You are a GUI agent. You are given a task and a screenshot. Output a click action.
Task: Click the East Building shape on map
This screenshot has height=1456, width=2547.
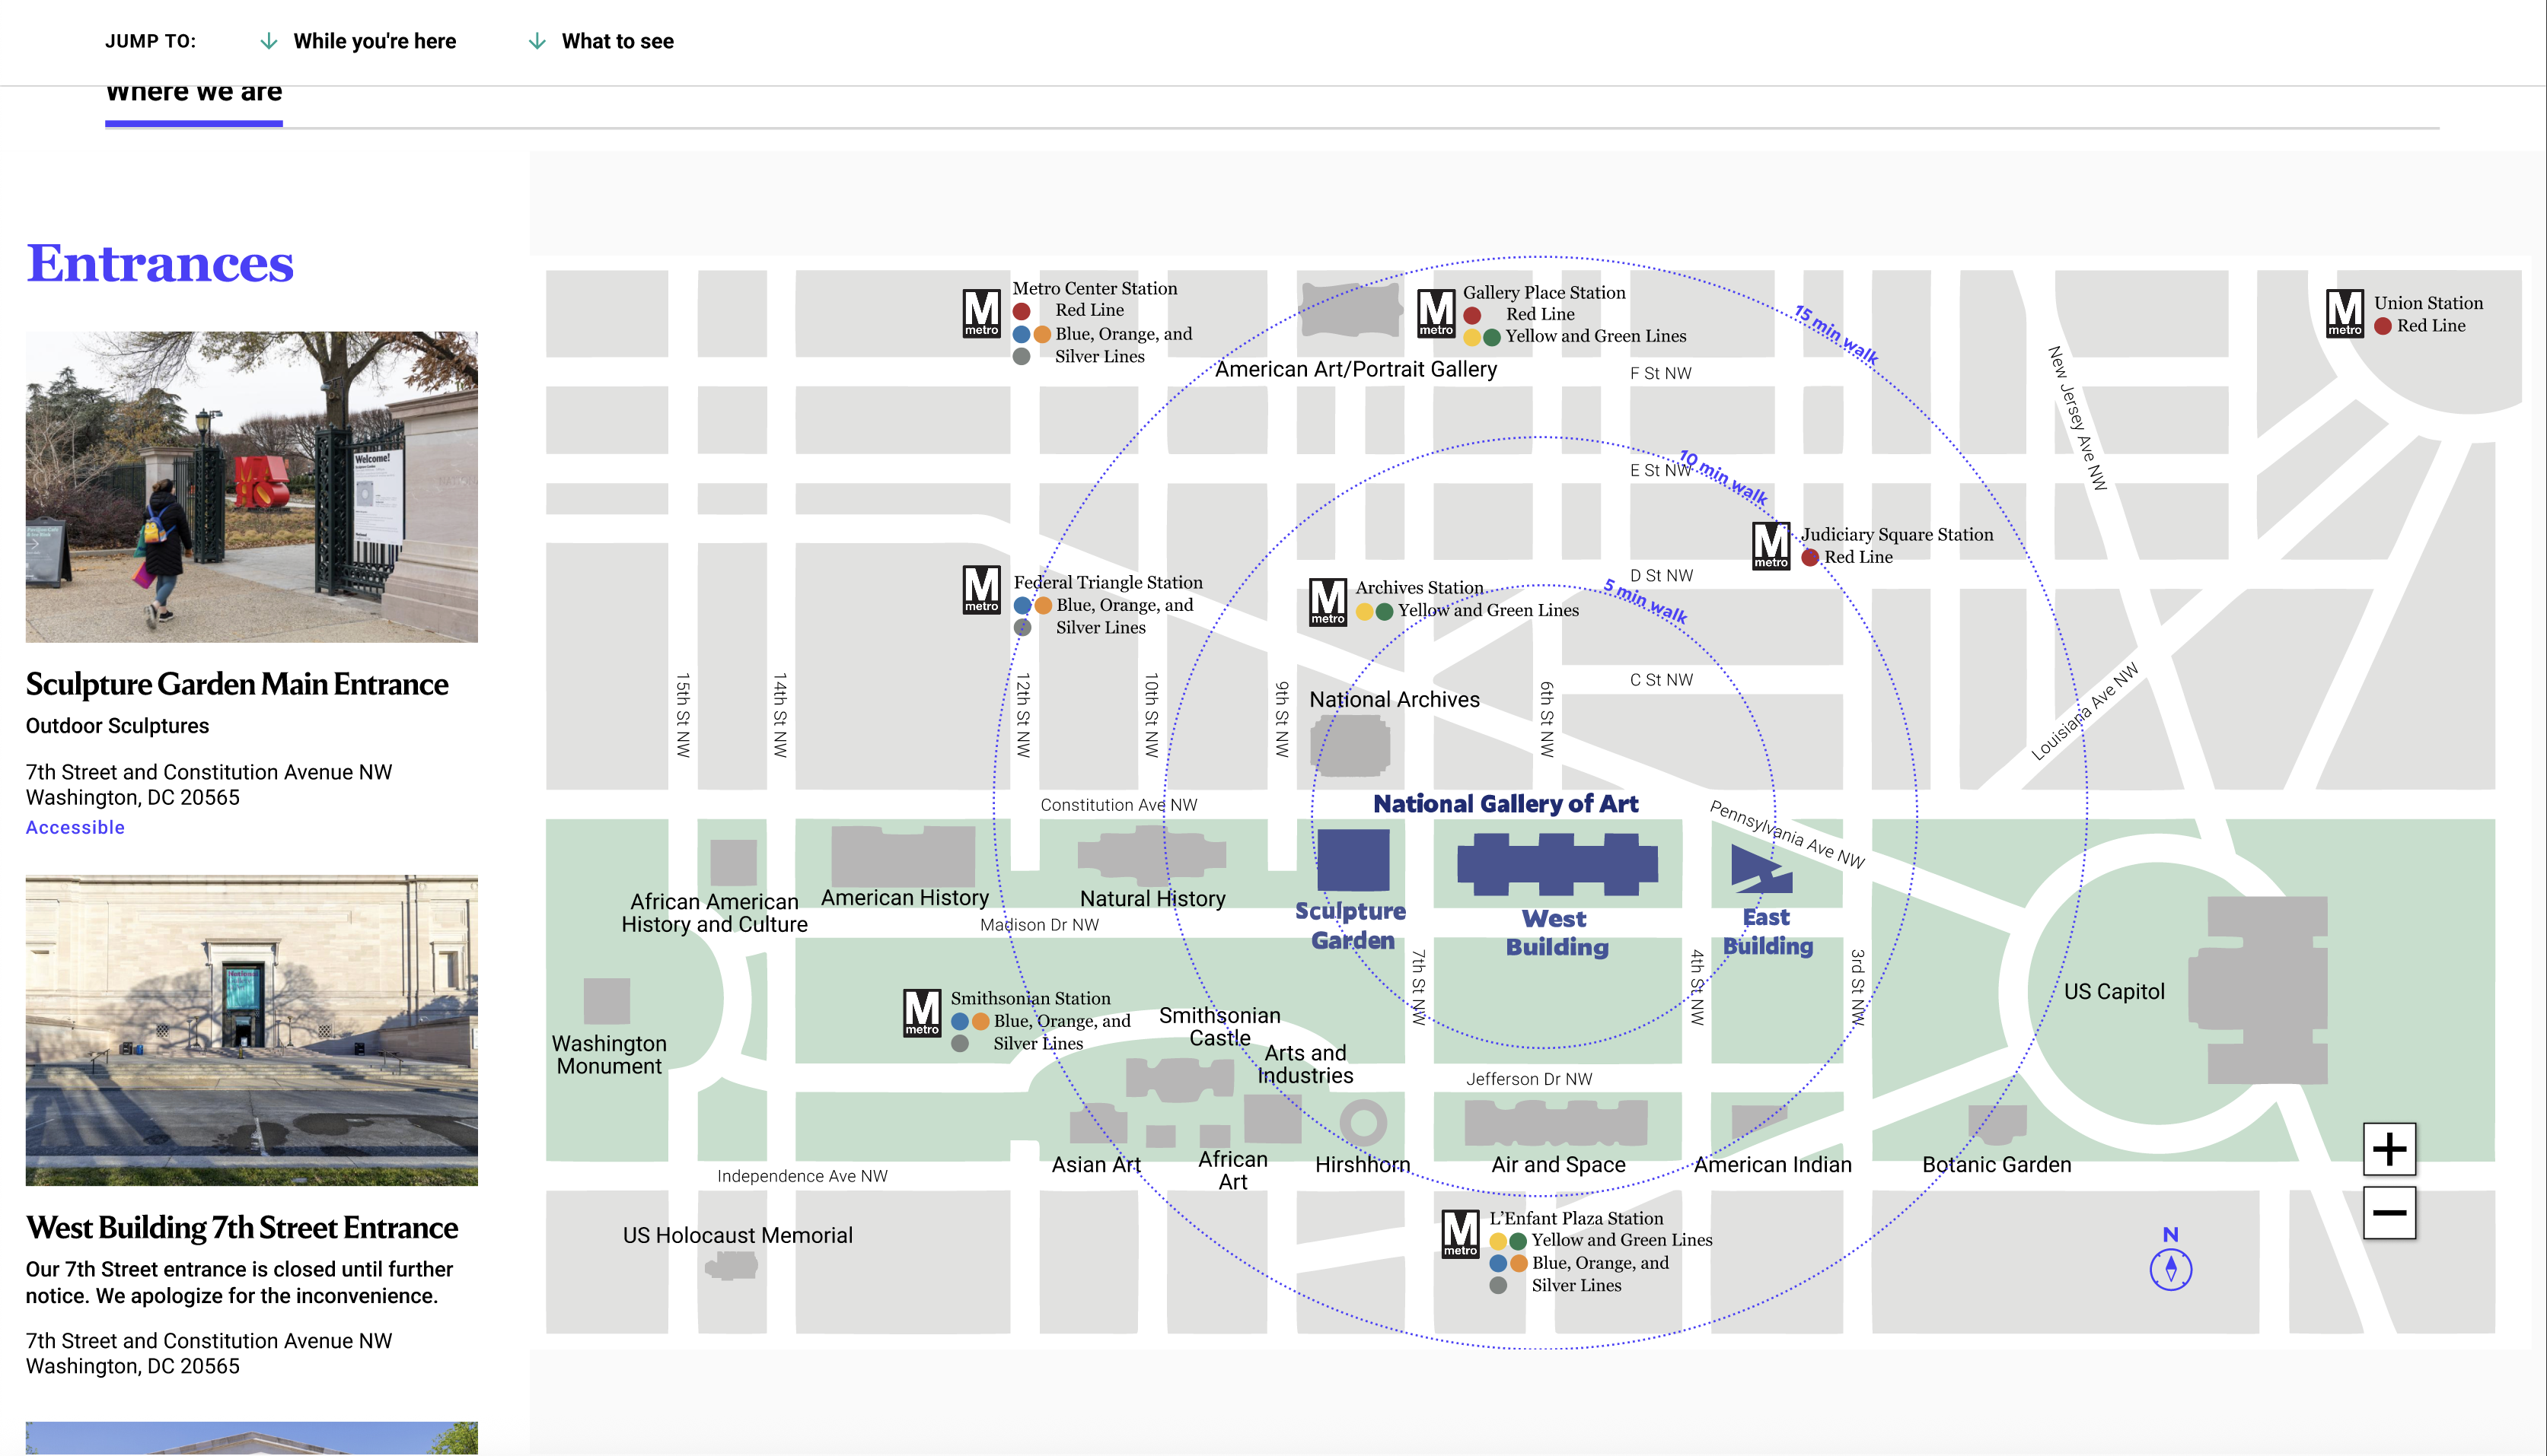[1761, 869]
